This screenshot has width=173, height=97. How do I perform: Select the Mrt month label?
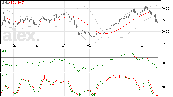(x=38, y=46)
